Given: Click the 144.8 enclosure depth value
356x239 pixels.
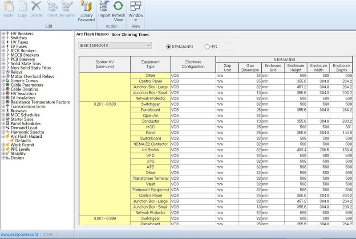Looking at the screenshot, I should tap(341, 132).
